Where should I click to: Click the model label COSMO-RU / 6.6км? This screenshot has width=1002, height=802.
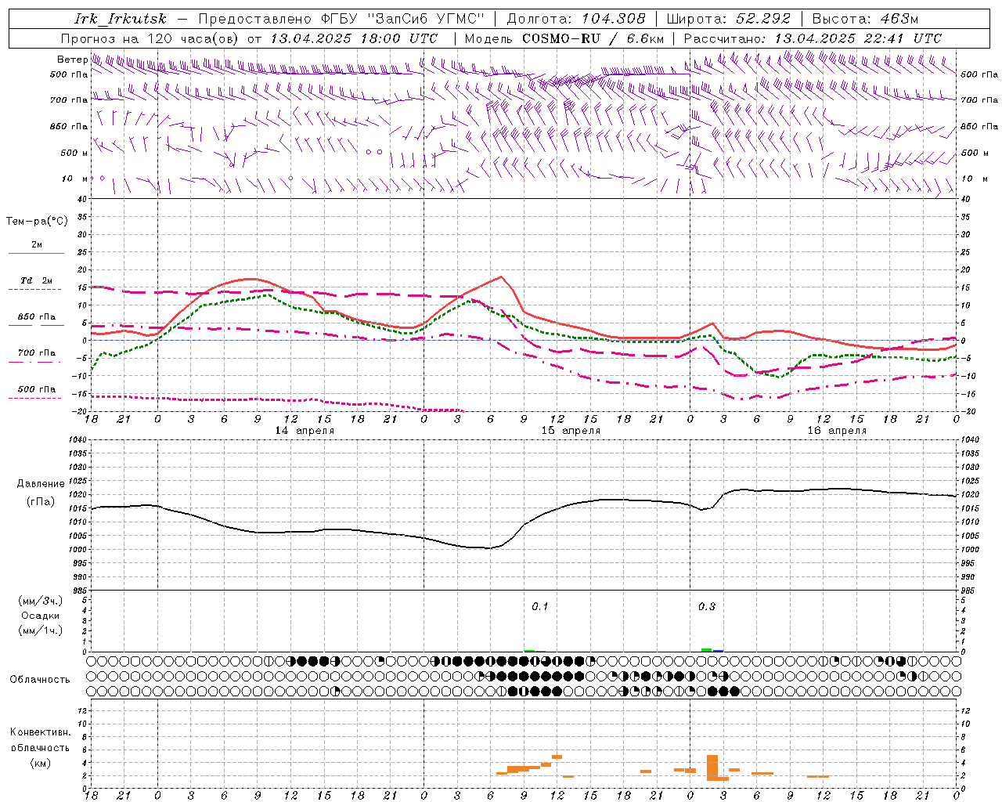[x=593, y=38]
